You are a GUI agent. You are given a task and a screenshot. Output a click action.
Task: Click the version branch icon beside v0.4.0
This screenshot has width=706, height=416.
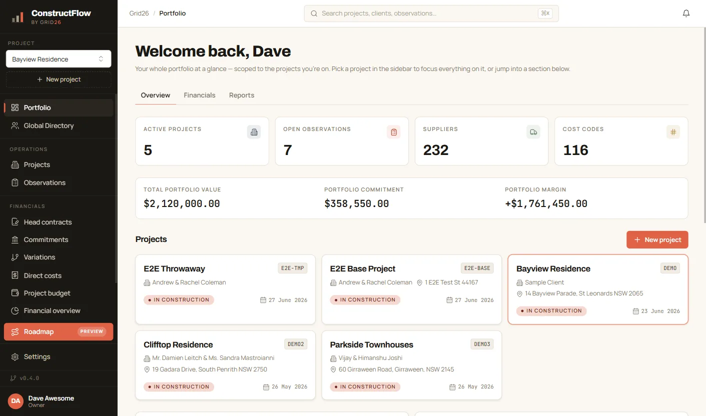13,378
